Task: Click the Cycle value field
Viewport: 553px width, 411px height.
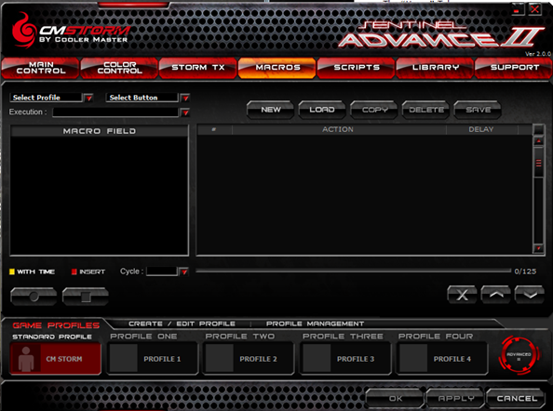Action: [x=162, y=272]
